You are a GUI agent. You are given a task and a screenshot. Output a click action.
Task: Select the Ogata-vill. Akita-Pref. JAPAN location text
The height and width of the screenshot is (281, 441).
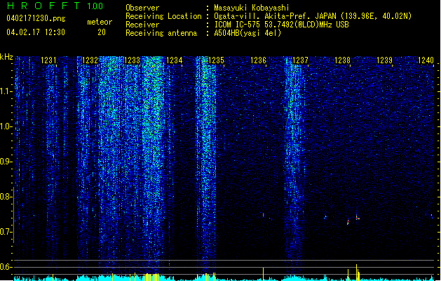tap(313, 16)
